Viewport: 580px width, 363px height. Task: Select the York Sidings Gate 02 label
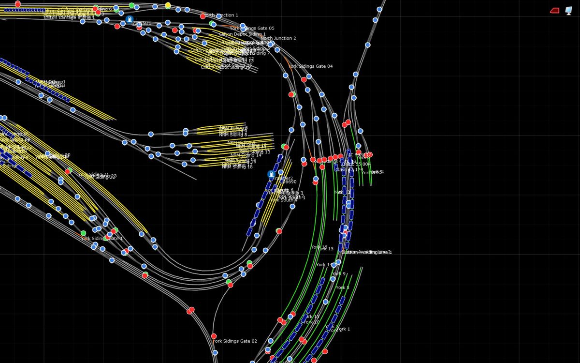coord(235,341)
